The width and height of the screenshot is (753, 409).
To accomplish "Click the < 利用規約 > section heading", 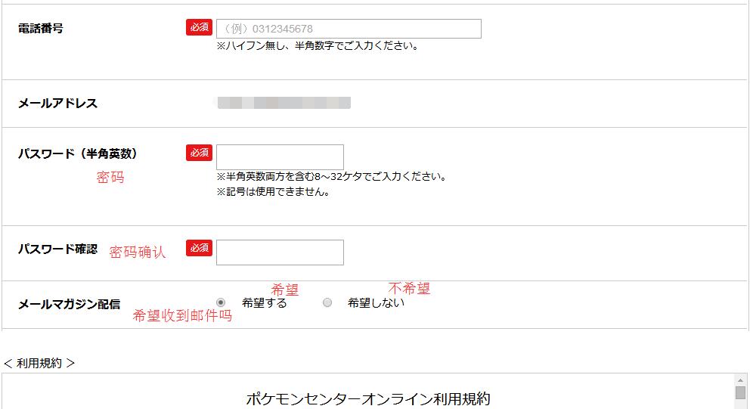I will point(39,363).
